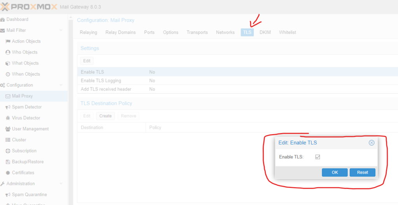Click the Who Objects user icon
This screenshot has width=398, height=205.
8,52
